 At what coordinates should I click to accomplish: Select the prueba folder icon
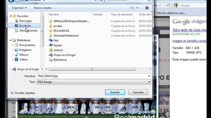tap(50, 26)
